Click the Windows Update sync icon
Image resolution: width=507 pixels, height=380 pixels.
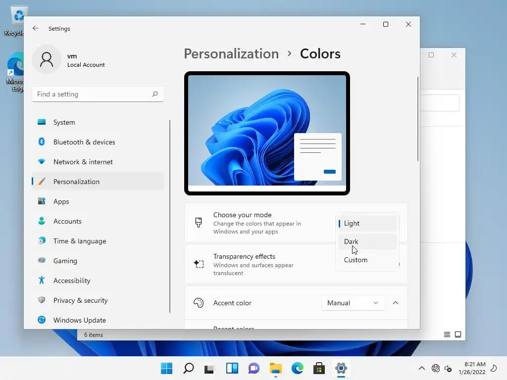[x=42, y=320]
